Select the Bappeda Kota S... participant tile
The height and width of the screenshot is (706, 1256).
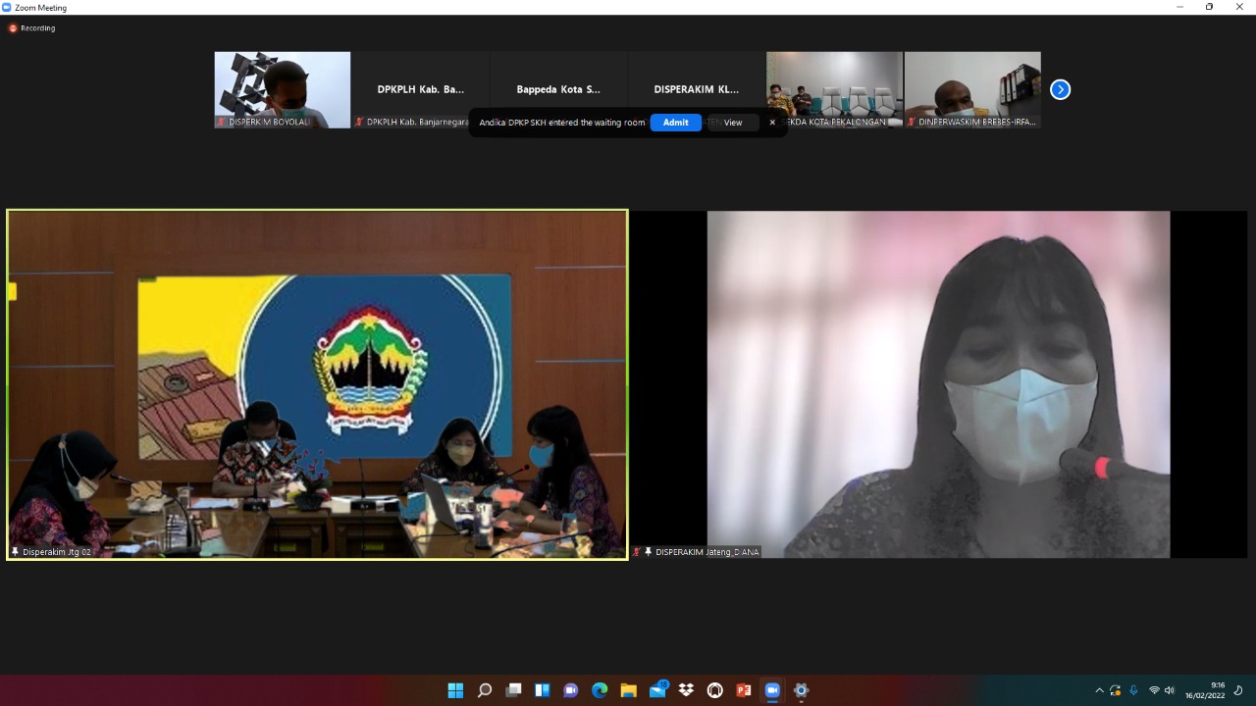click(558, 89)
